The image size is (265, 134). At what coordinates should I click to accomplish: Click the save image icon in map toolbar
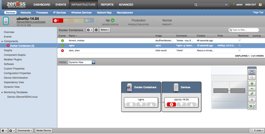[252, 100]
